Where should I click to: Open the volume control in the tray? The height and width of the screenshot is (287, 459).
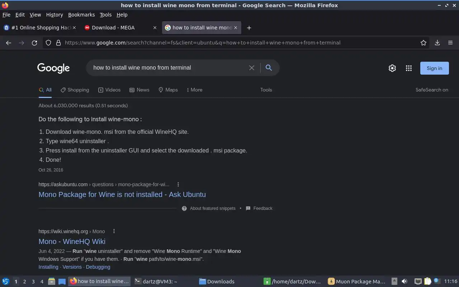coord(404,281)
